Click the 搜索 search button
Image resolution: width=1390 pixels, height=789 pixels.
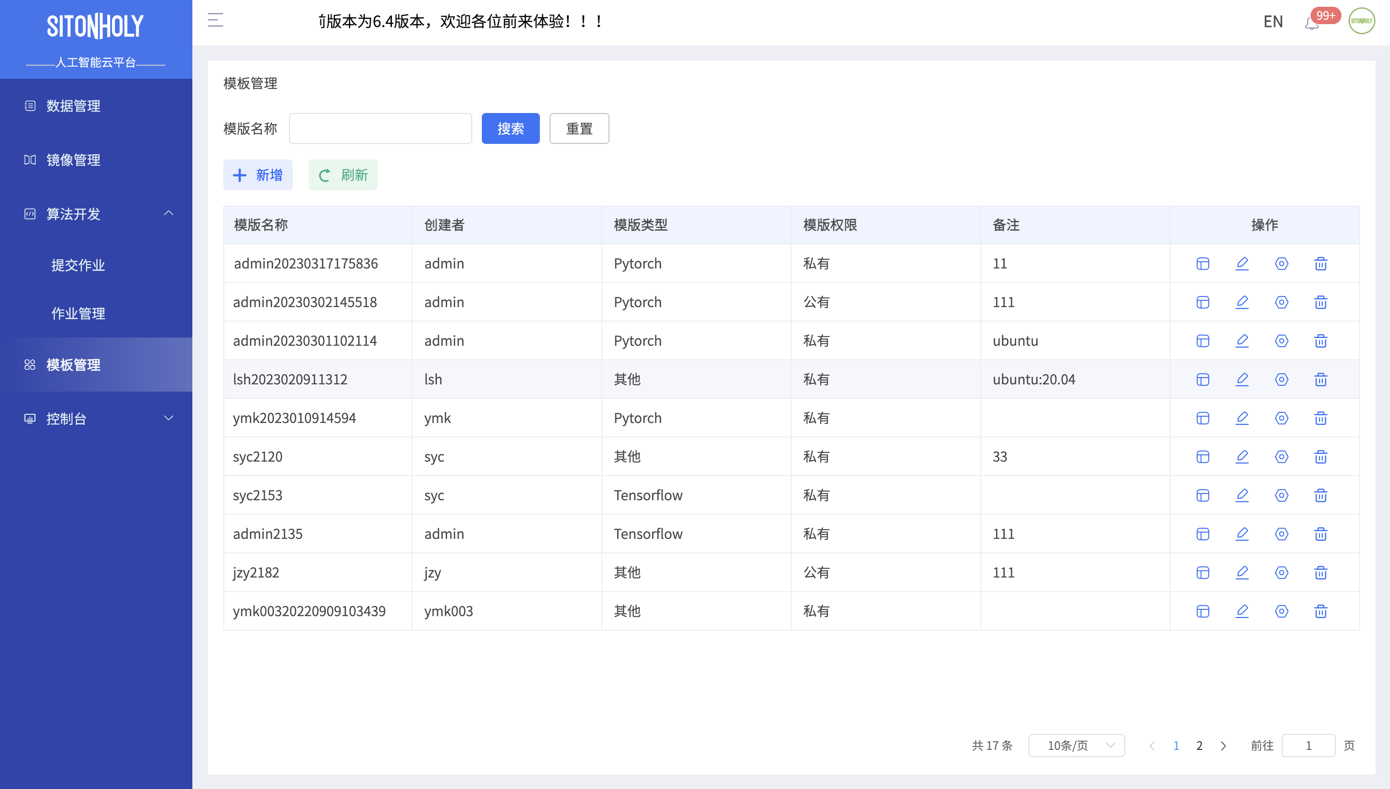(510, 128)
